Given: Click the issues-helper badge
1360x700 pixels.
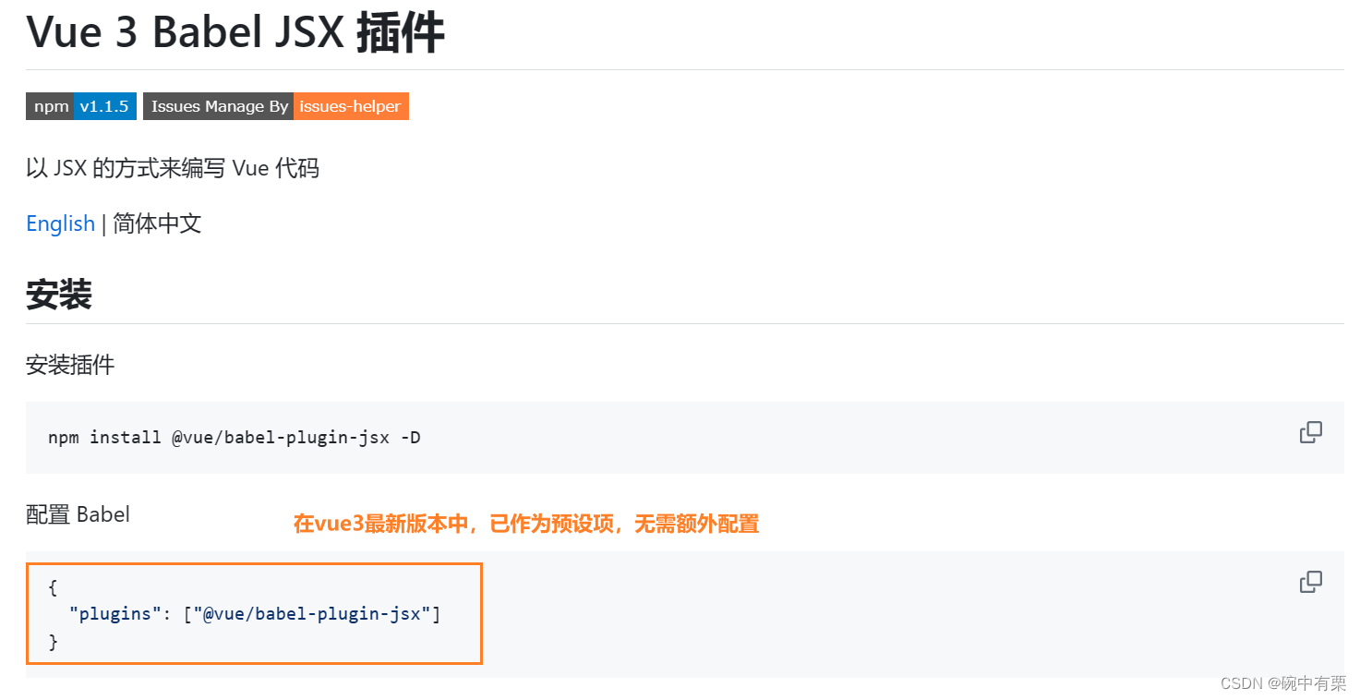Looking at the screenshot, I should (351, 105).
